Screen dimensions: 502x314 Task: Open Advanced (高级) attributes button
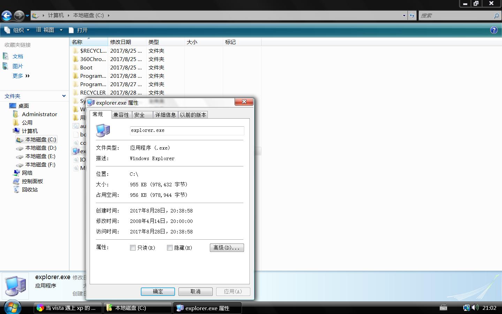227,248
